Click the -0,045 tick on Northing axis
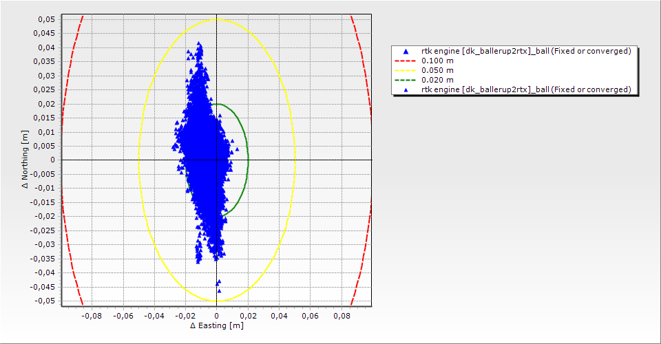This screenshot has height=344, width=661. (43, 287)
